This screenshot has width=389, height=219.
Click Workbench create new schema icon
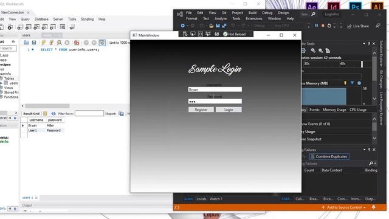(x=20, y=27)
